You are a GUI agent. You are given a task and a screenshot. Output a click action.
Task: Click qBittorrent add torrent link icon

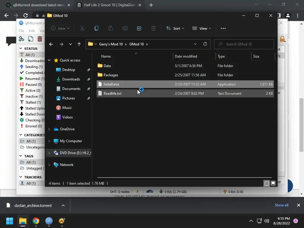point(21,39)
